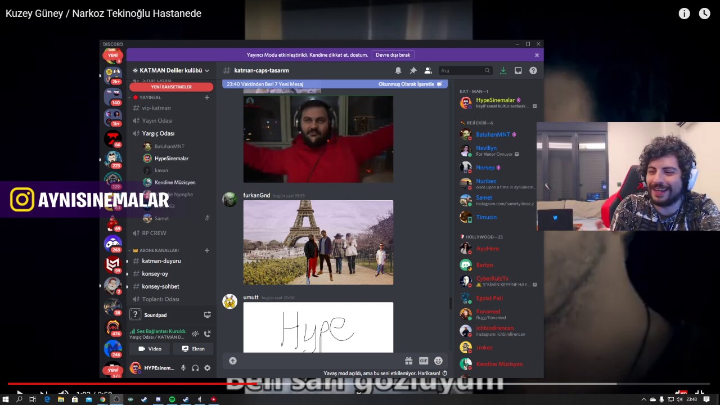Viewport: 720px width, 405px height.
Task: Open user settings gear icon
Action: click(x=207, y=368)
